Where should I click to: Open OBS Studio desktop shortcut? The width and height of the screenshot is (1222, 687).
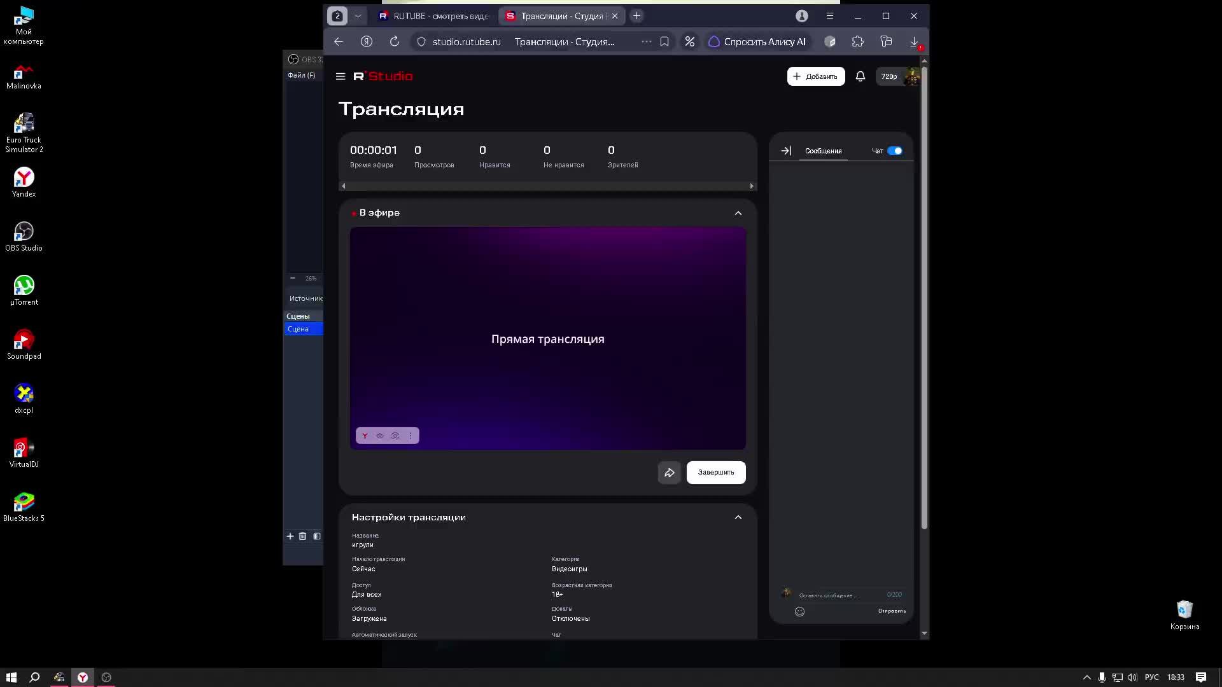pyautogui.click(x=24, y=237)
